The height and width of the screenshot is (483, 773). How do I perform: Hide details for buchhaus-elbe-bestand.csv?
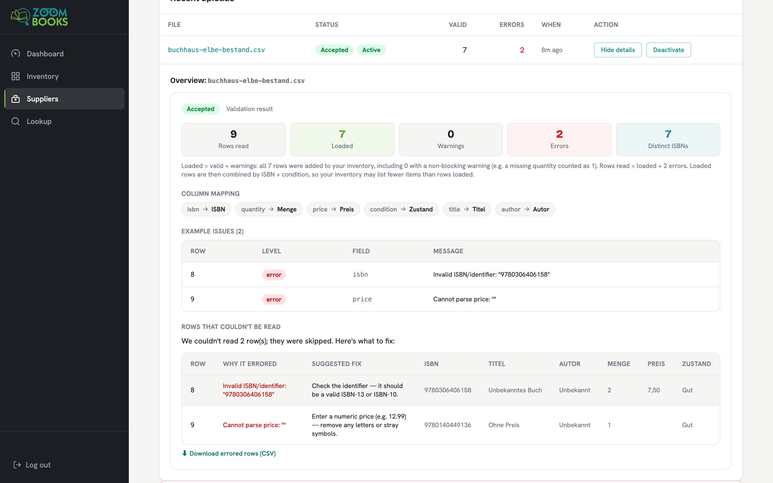click(617, 50)
